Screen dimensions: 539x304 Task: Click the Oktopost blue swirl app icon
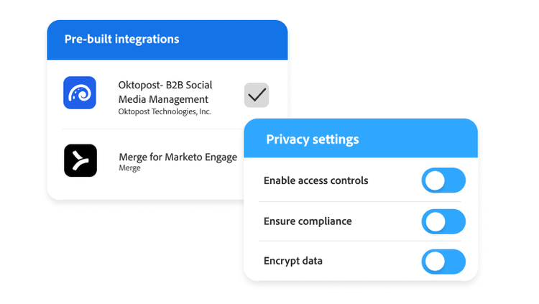tap(80, 93)
